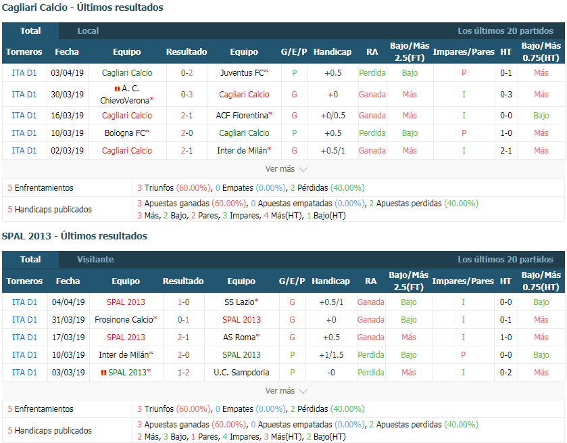Open the 1-2 result against U.C. Sampdoria
Viewport: 567px width, 443px height.
(x=183, y=373)
